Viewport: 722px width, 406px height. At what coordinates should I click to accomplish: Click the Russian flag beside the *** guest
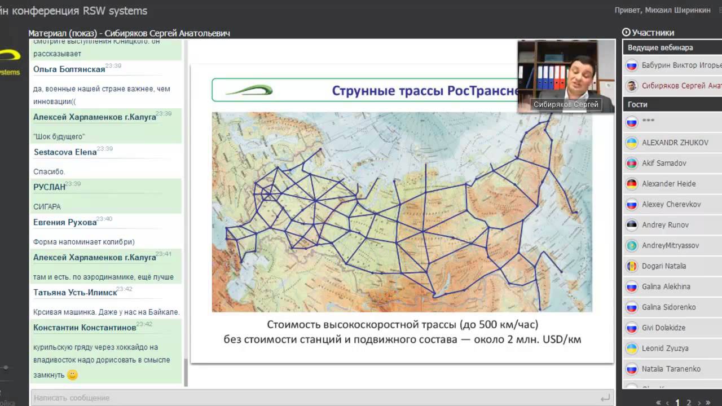(x=632, y=122)
